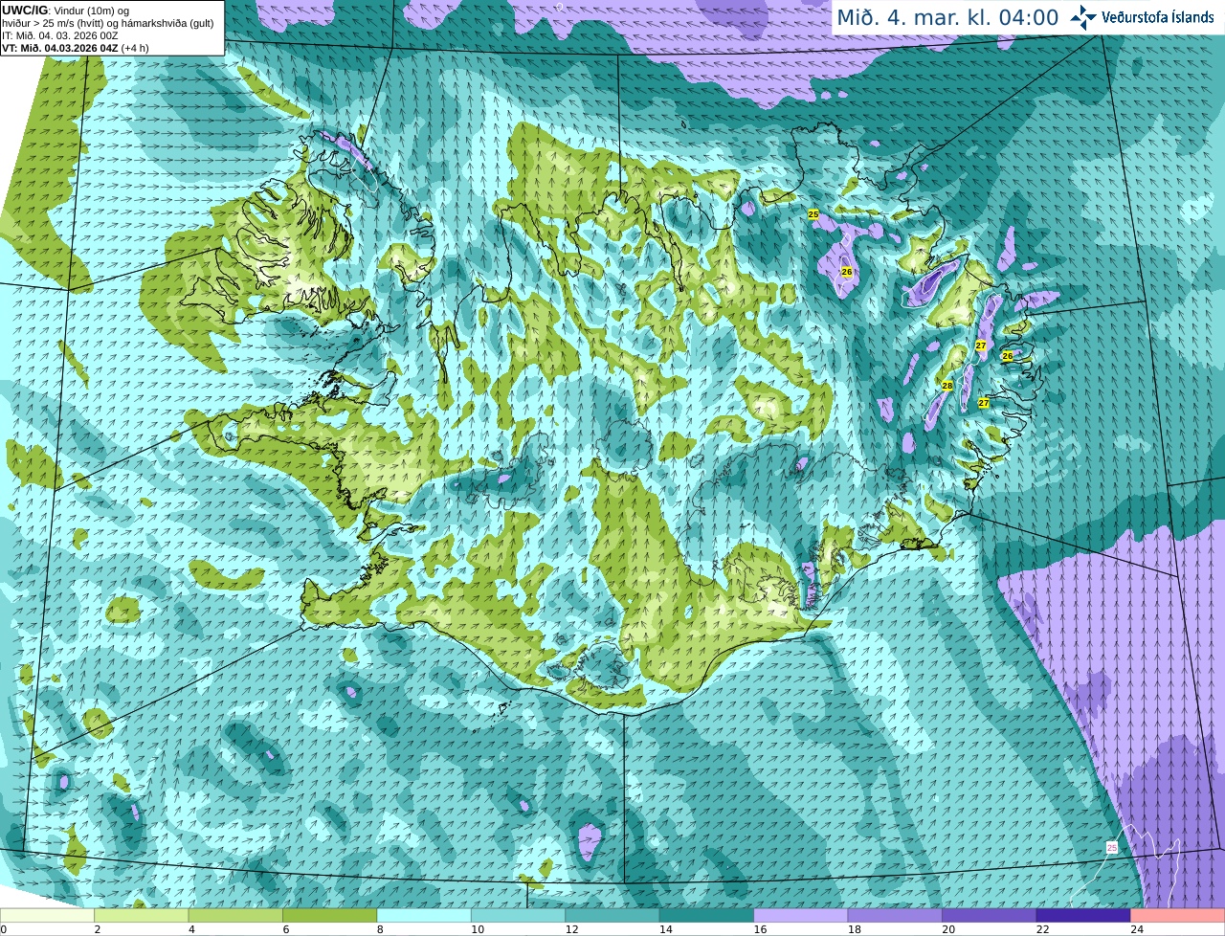Select the 22–24 m/s dark indigo legend swatch
1225x936 pixels.
1084,916
